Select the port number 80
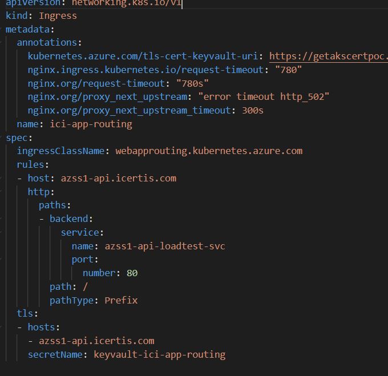Screen dimensions: 388x376 132,273
